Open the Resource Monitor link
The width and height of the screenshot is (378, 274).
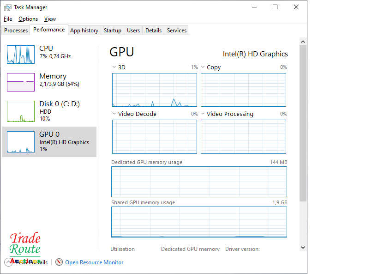tap(94, 262)
